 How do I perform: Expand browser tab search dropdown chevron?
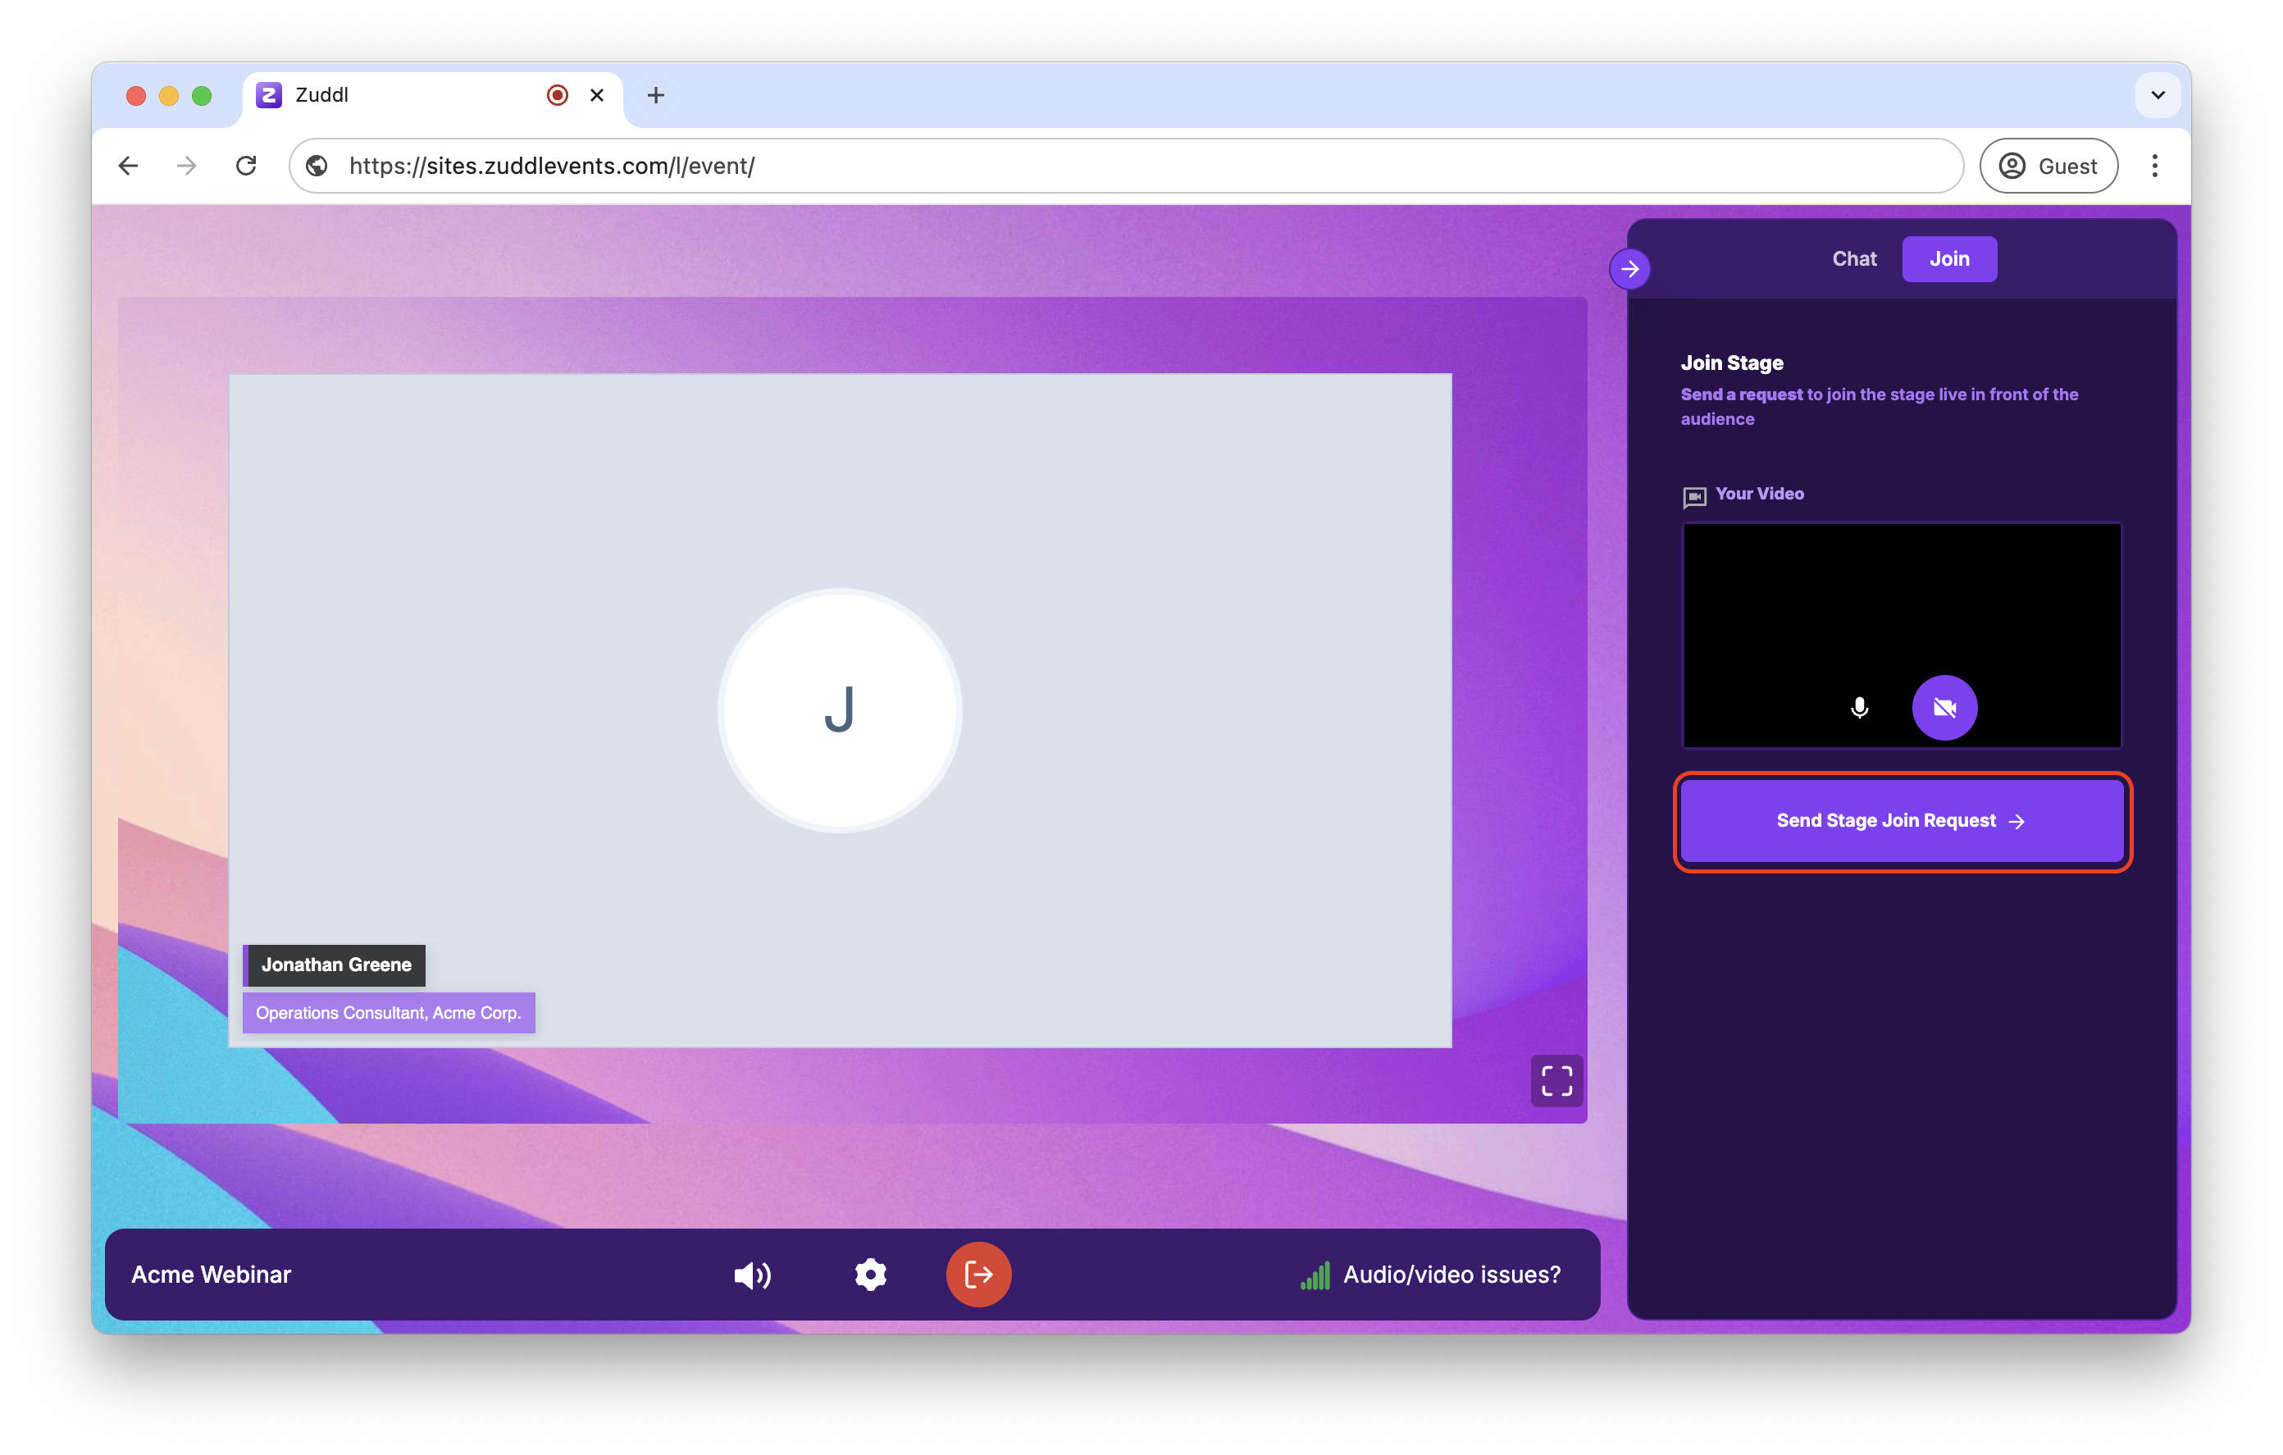(x=2157, y=95)
